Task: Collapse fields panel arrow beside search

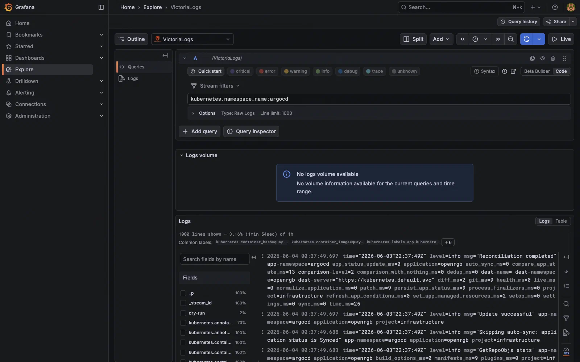Action: [x=254, y=258]
